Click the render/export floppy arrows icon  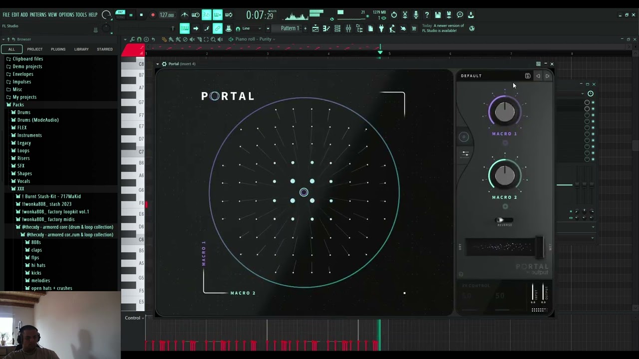(449, 15)
